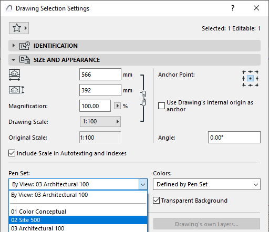This screenshot has height=232, width=269.
Task: Click the 'Angle:' label
Action: click(167, 138)
